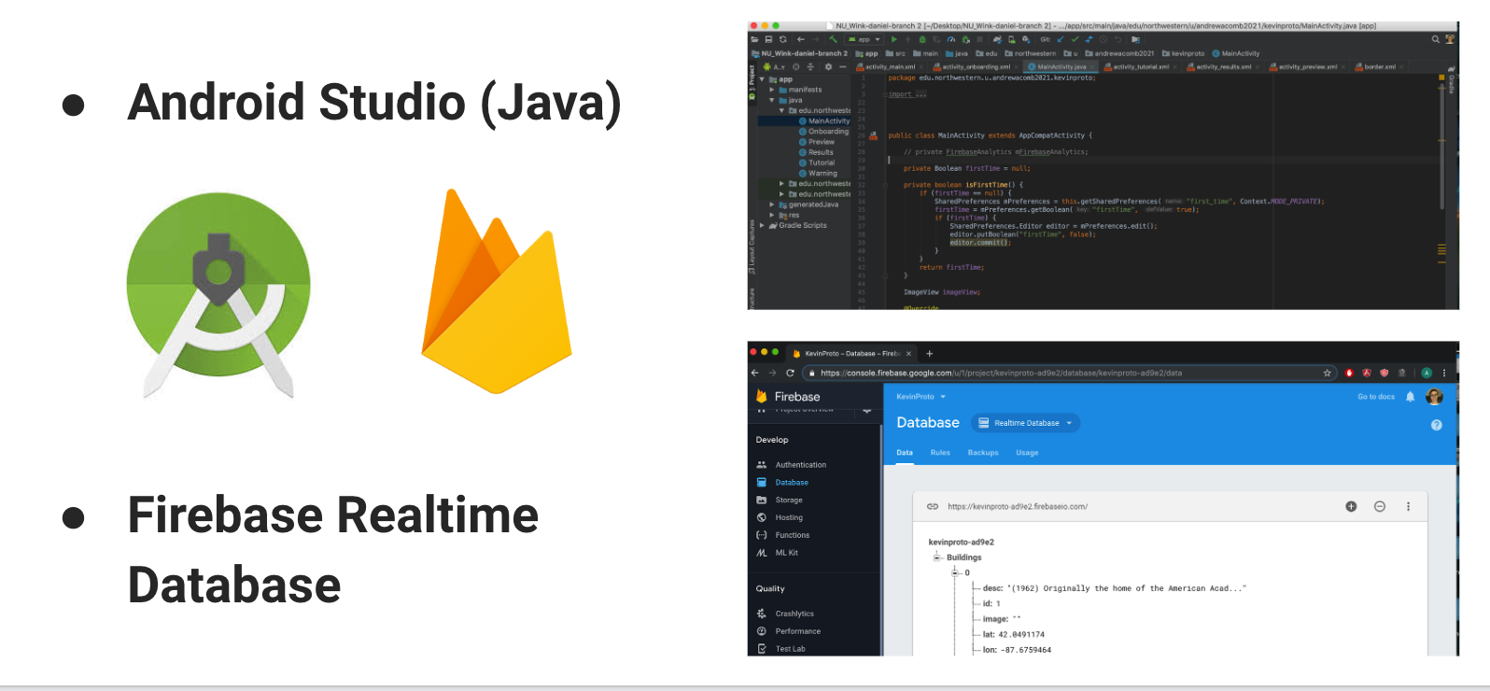The image size is (1490, 691).
Task: Open Search Everywhere magnifier in Android Studio
Action: click(x=1436, y=39)
